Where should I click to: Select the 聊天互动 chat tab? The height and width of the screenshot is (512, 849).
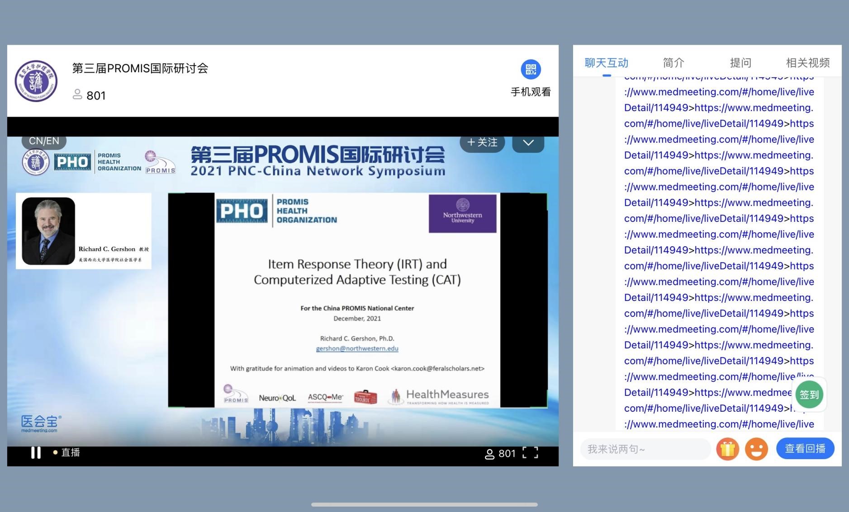click(606, 63)
